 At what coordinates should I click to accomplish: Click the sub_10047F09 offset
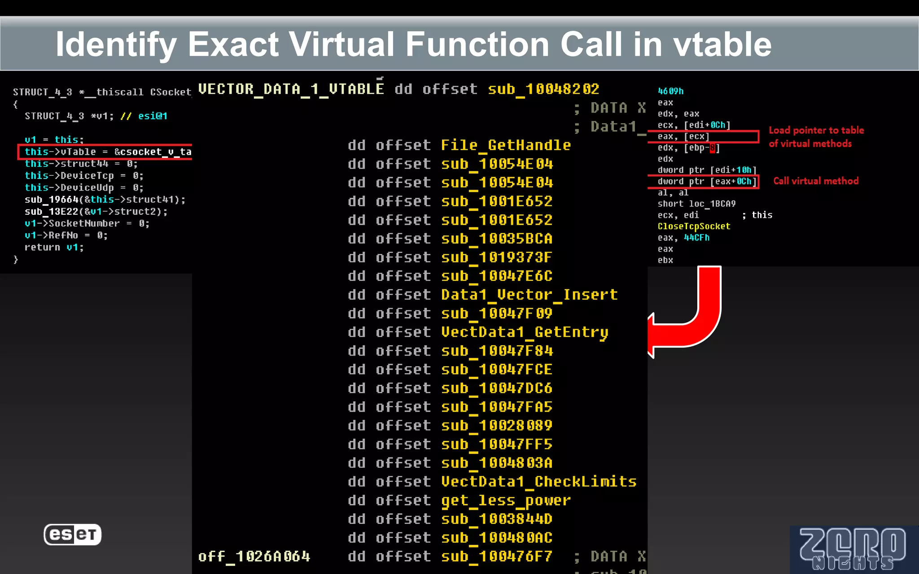pos(497,313)
